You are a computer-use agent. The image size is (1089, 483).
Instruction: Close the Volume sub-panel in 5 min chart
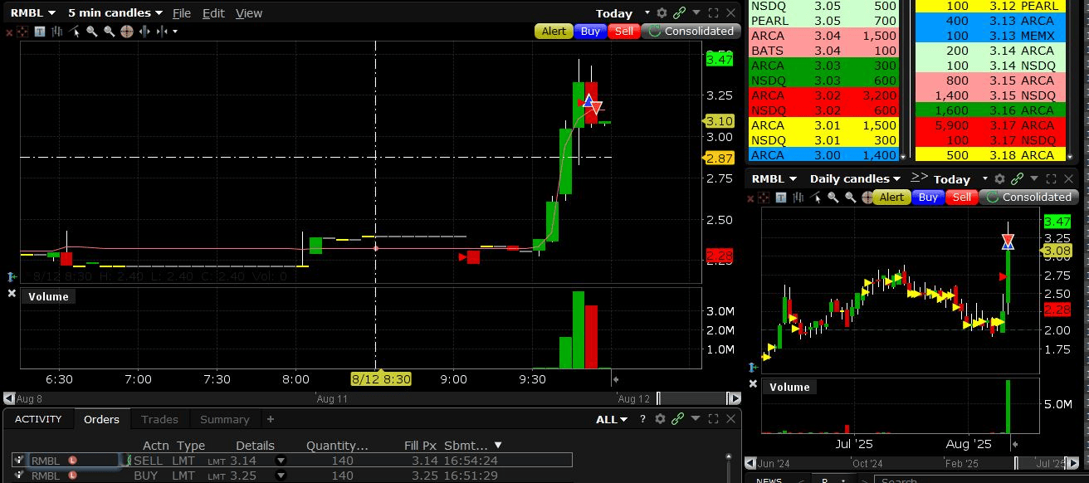tap(12, 294)
